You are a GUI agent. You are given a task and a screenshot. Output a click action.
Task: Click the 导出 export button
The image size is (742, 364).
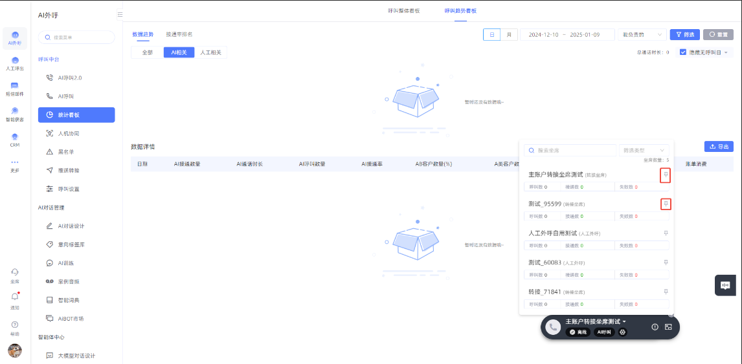tap(718, 147)
